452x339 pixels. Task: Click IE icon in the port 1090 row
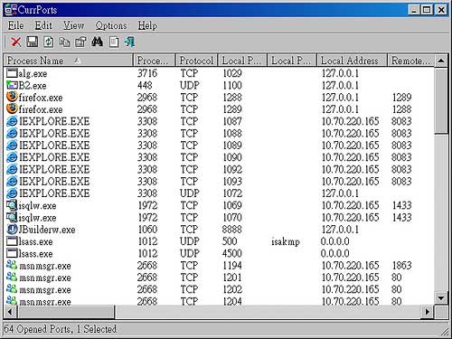click(x=12, y=157)
